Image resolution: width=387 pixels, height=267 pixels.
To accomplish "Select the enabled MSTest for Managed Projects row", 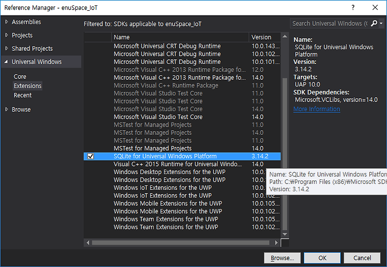I will click(x=182, y=148).
